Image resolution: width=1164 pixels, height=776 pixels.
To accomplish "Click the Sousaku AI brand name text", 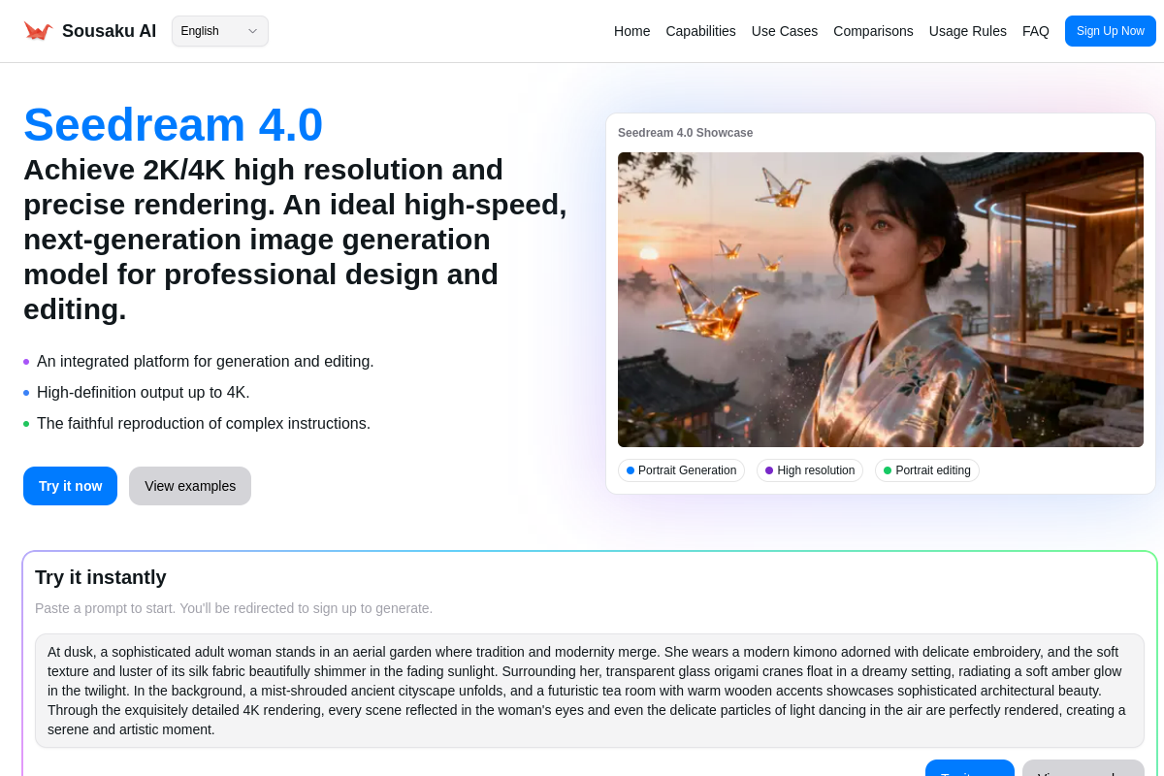I will tap(109, 31).
